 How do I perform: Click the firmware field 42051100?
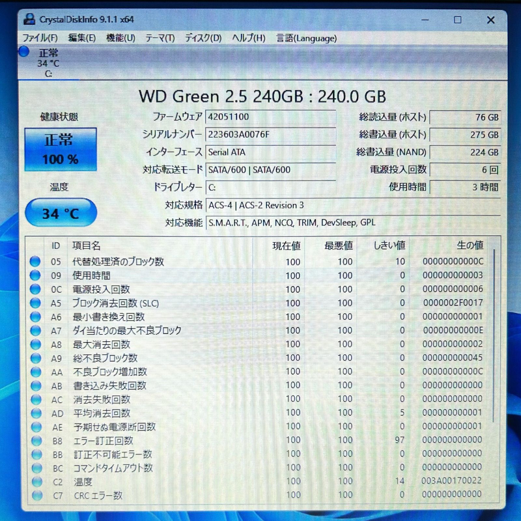(x=271, y=117)
